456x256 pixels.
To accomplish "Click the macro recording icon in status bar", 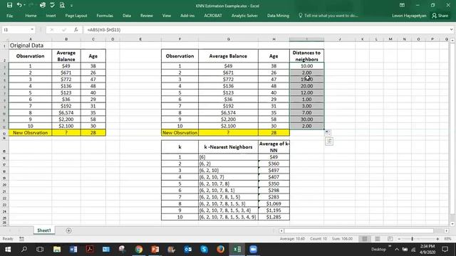I will pos(21,239).
